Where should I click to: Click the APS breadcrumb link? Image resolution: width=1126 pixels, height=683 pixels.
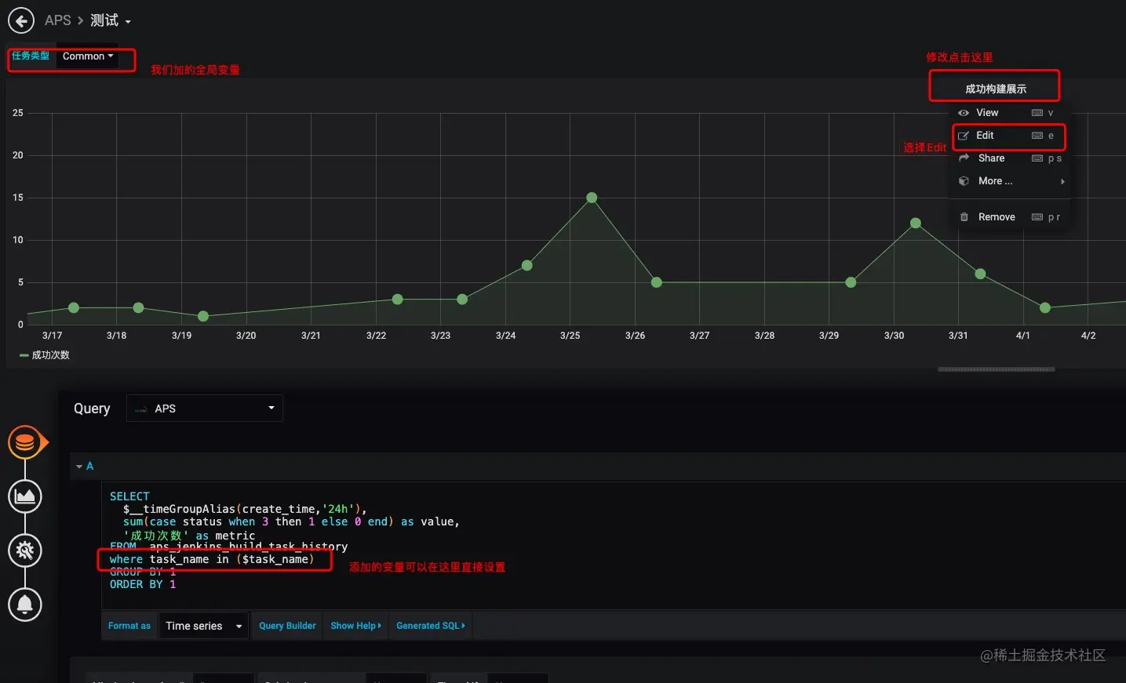(58, 20)
